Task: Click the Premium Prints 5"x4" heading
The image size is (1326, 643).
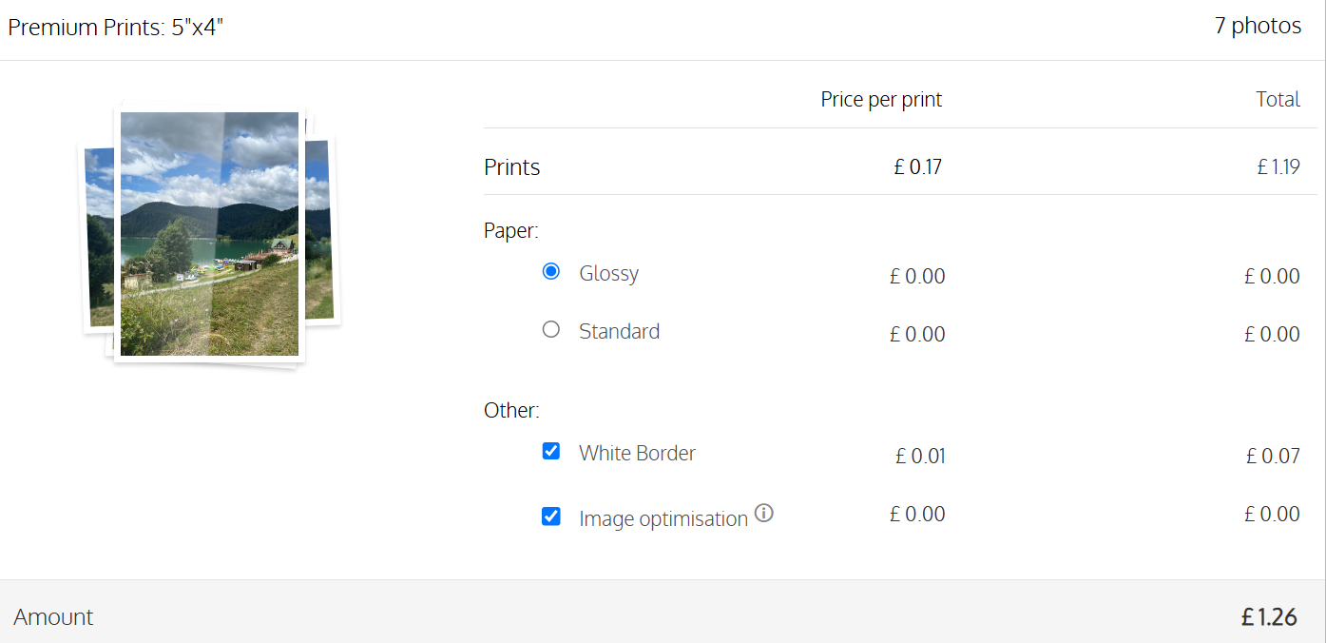Action: tap(116, 27)
